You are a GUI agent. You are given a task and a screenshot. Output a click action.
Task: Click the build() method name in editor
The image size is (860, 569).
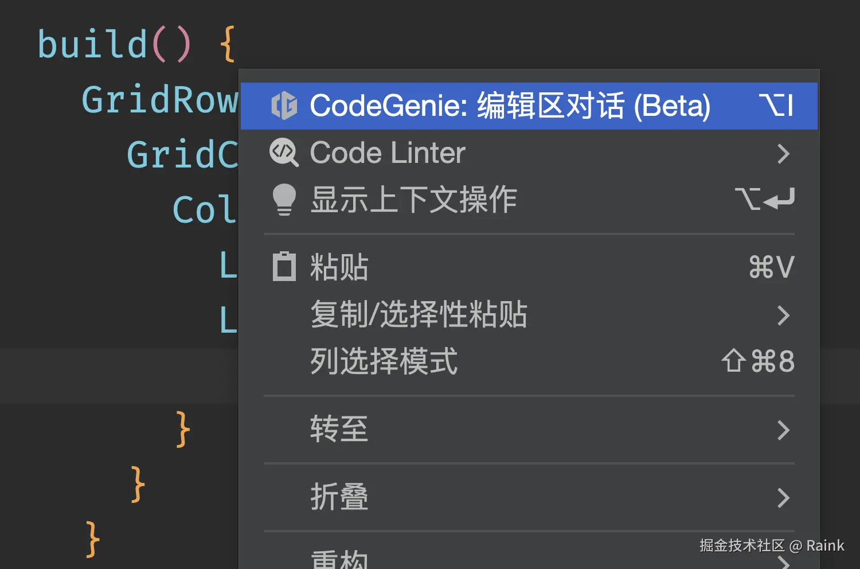pyautogui.click(x=92, y=45)
